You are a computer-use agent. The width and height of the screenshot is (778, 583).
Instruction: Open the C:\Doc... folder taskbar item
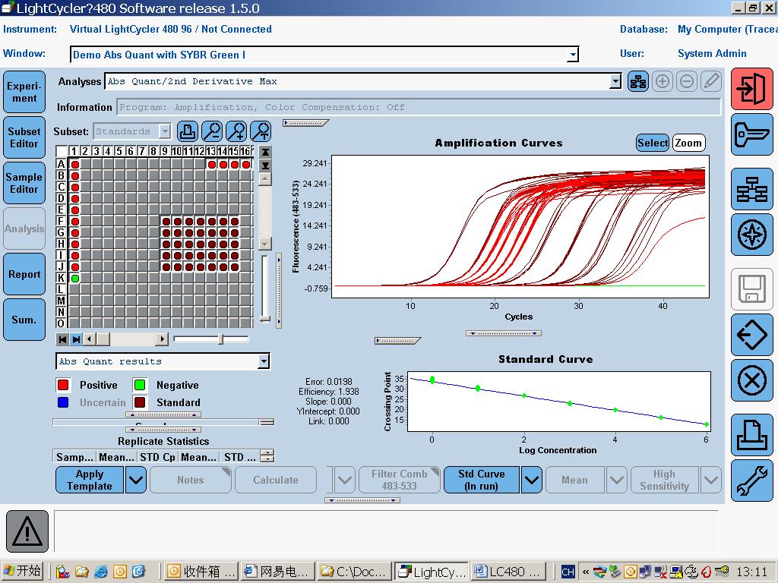[354, 572]
